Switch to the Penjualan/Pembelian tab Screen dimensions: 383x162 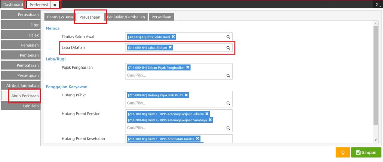126,17
